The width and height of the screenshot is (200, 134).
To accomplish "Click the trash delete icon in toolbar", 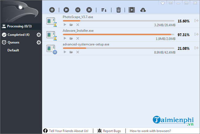I will click(118, 10).
